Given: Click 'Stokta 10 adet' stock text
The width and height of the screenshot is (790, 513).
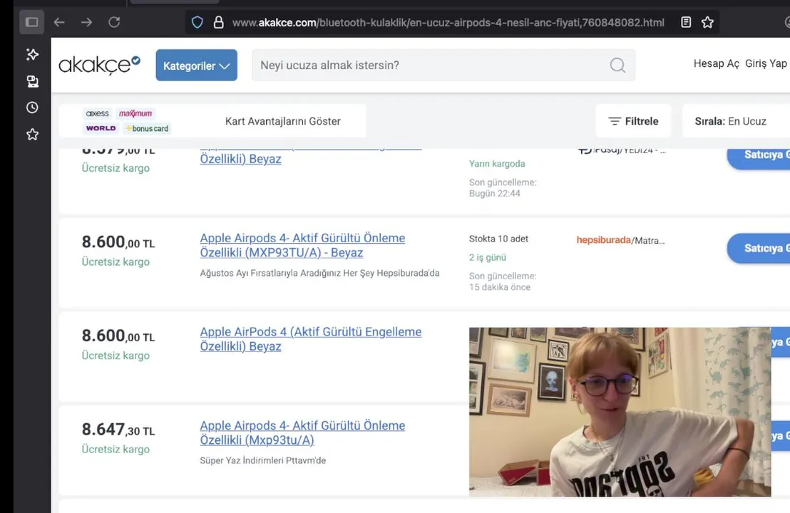Looking at the screenshot, I should tap(498, 239).
